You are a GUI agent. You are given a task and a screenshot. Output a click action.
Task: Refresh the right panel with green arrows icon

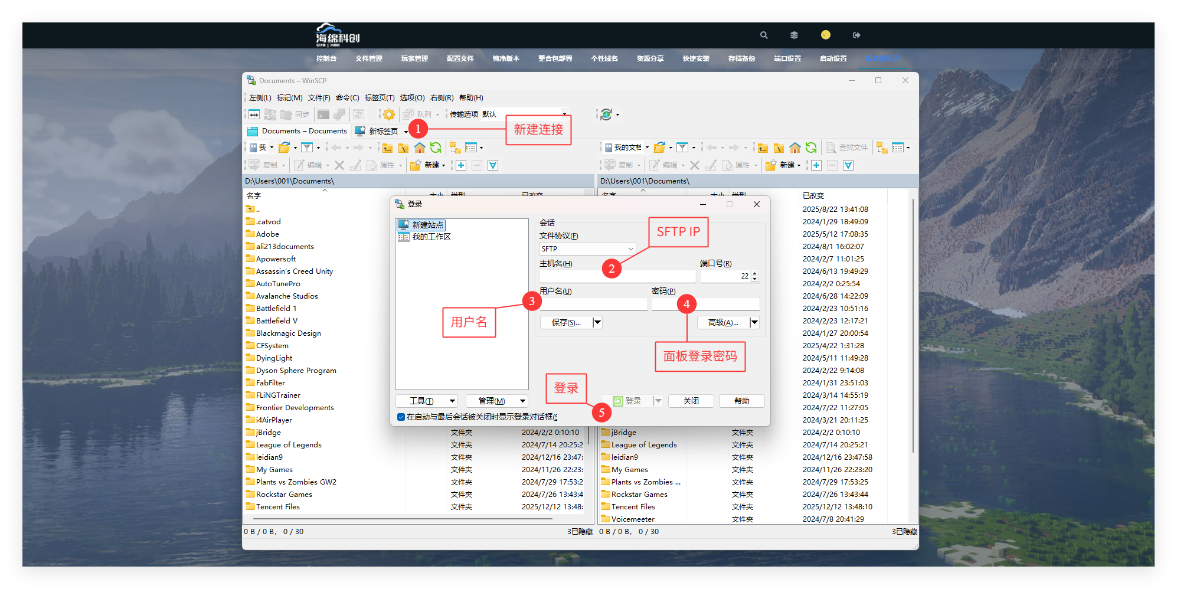pos(811,148)
